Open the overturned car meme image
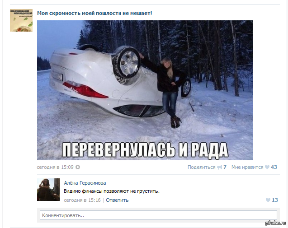This screenshot has width=288, height=228. [145, 90]
